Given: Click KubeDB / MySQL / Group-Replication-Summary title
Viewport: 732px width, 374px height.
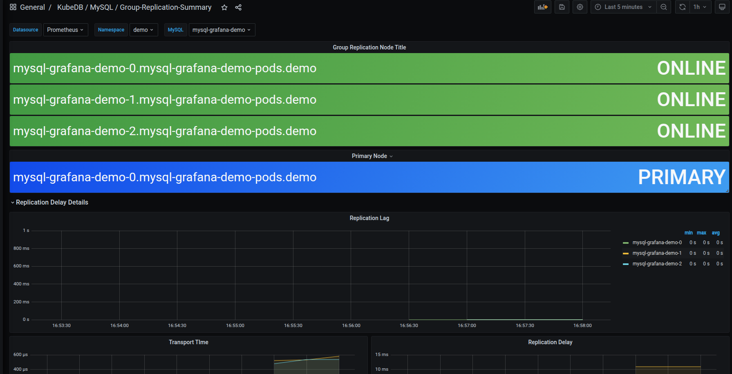Looking at the screenshot, I should (134, 7).
